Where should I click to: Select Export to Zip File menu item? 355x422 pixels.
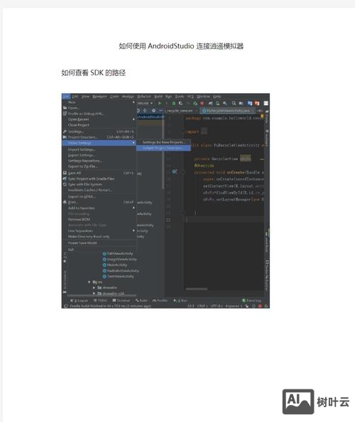tap(99, 166)
